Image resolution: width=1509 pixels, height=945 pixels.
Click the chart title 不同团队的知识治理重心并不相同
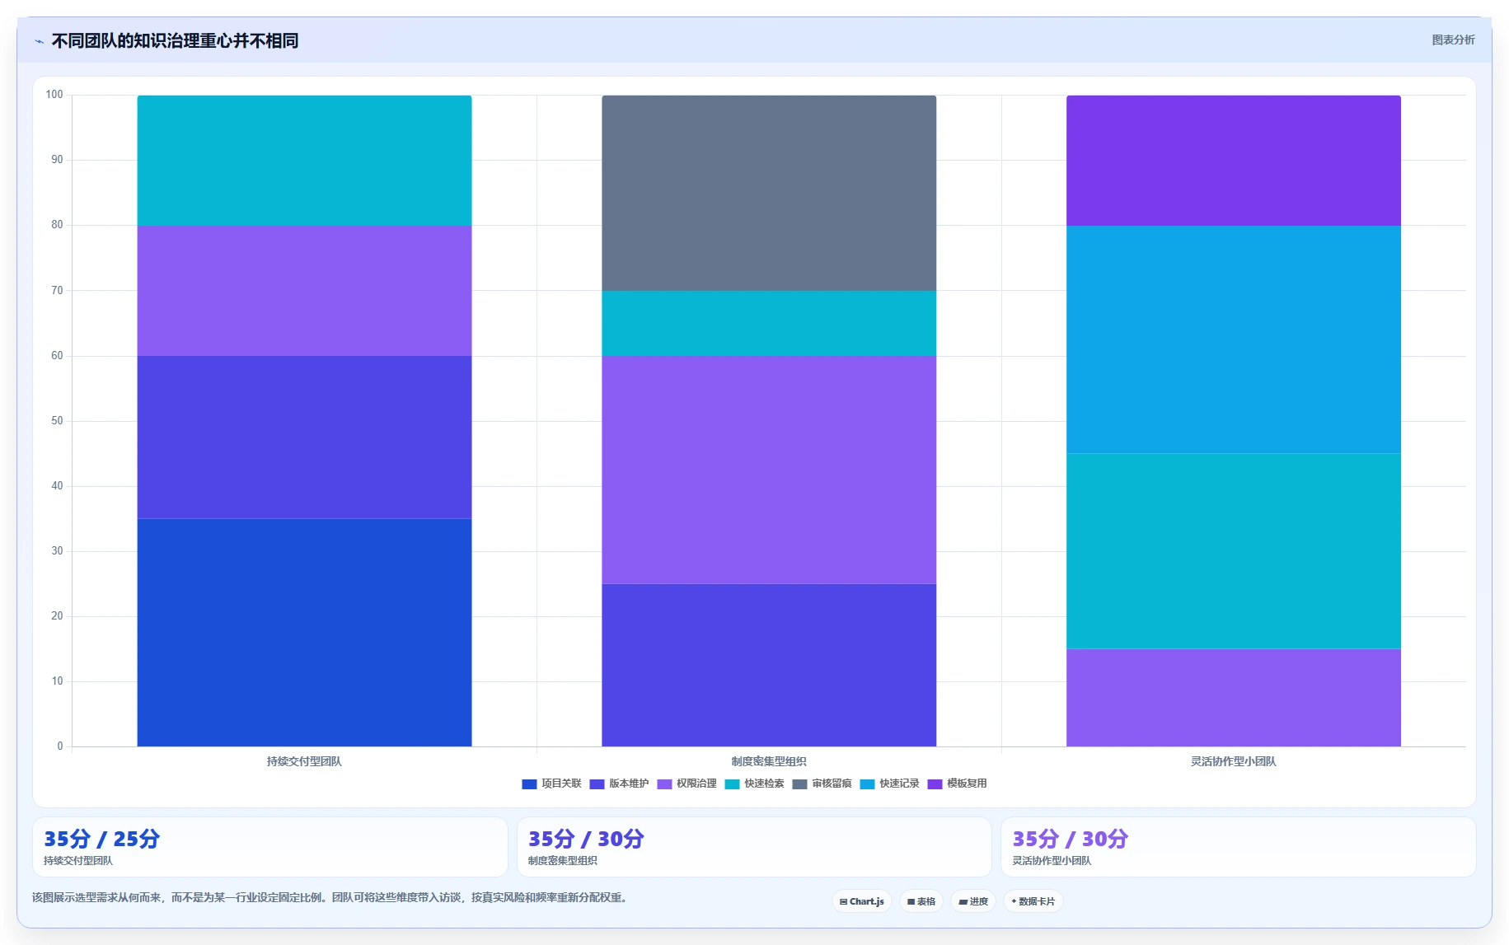pos(175,40)
